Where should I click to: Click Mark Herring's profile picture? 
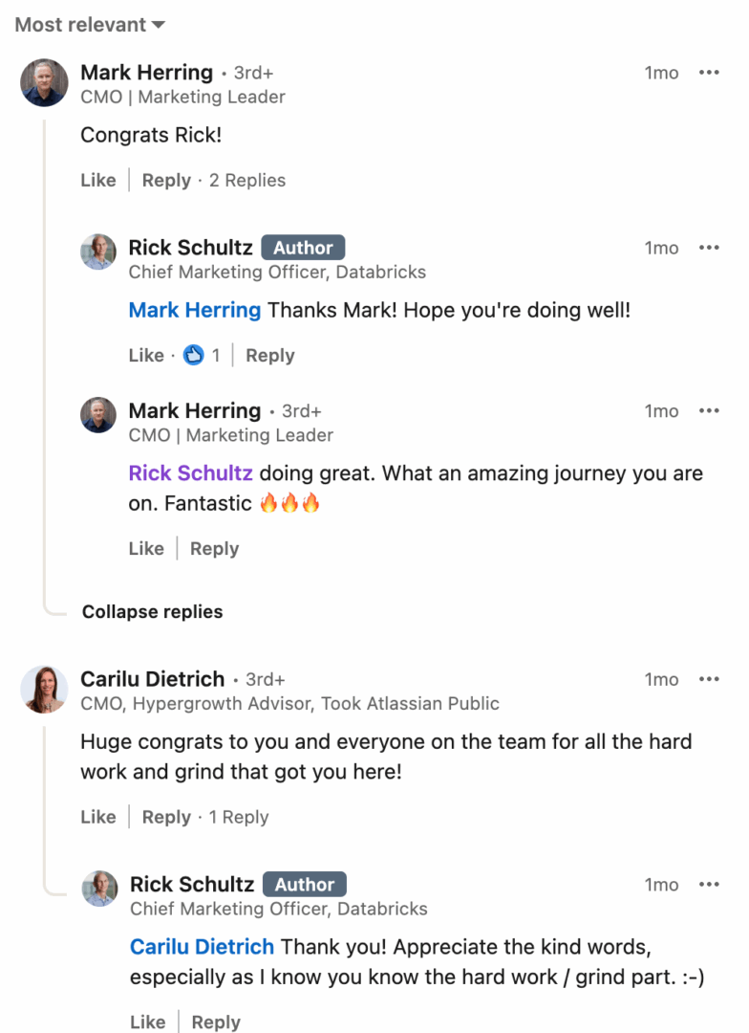coord(44,83)
